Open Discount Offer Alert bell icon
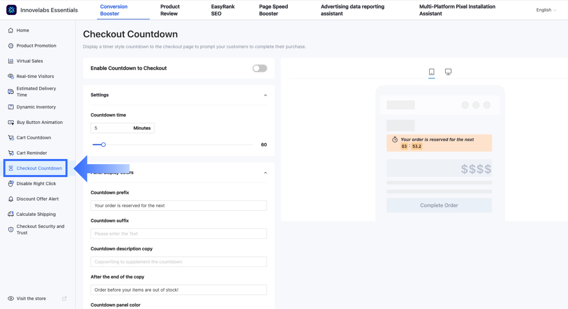This screenshot has width=568, height=309. tap(11, 199)
